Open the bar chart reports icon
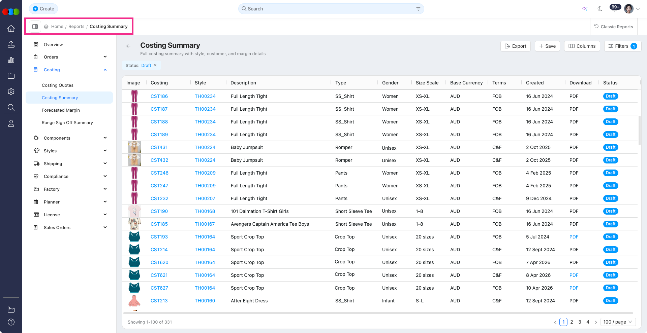This screenshot has height=333, width=647. 11,60
